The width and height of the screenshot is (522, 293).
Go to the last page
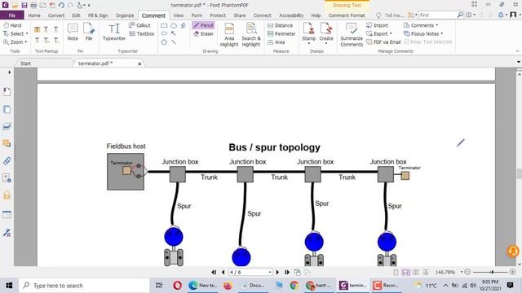coord(287,272)
